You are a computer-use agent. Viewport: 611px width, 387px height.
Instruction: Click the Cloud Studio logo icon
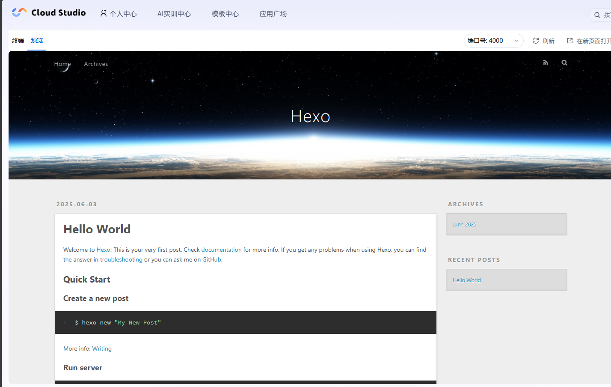(19, 12)
